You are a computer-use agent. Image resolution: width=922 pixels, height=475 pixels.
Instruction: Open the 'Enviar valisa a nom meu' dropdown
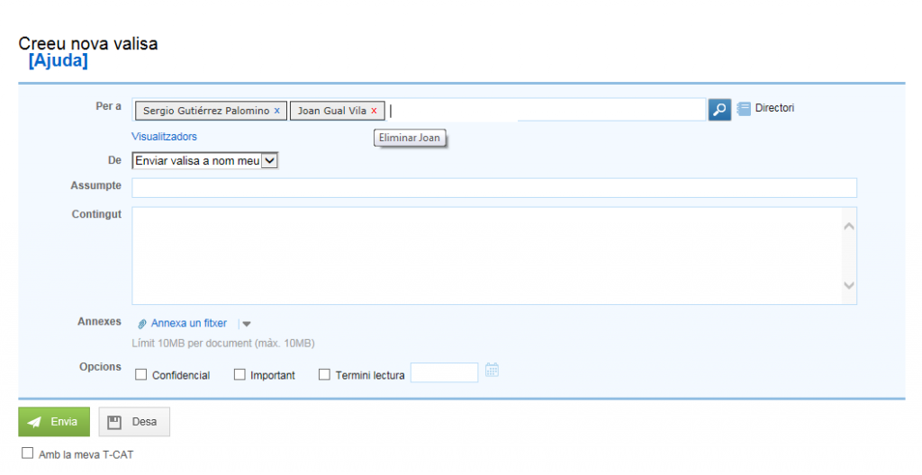click(206, 160)
